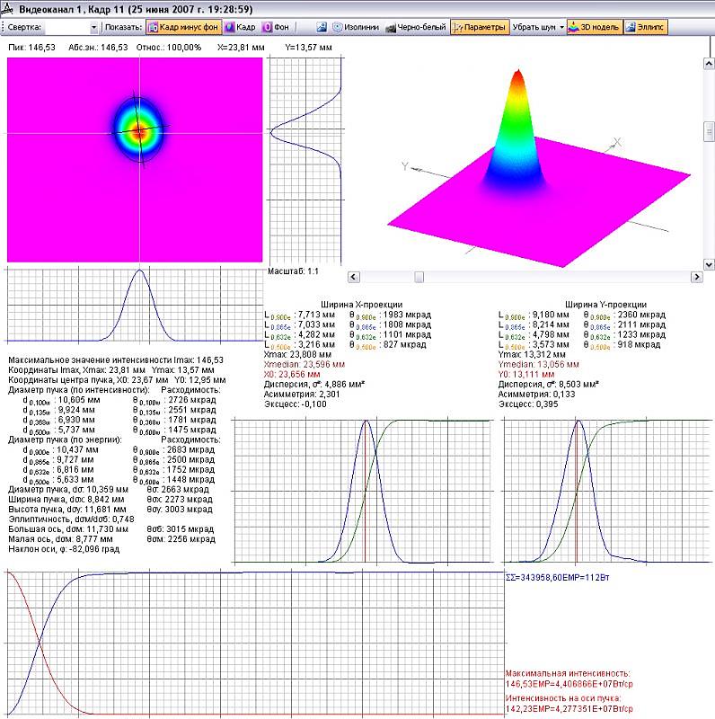This screenshot has height=719, width=715.
Task: Select 'Высота пучка' value 11,681 мм
Action: pos(105,509)
